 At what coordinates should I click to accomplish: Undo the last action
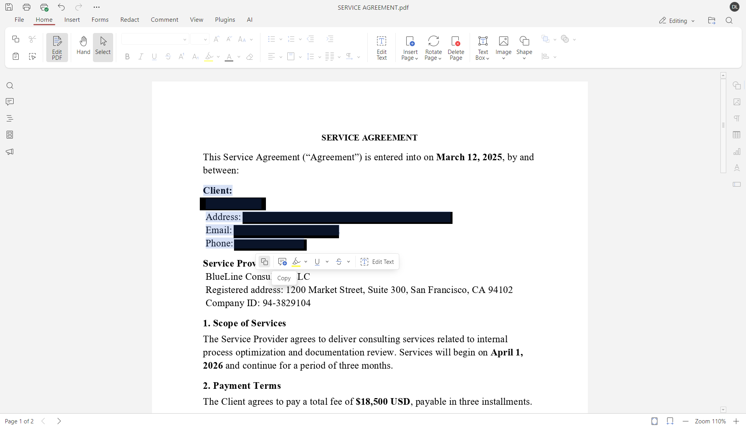pos(61,7)
